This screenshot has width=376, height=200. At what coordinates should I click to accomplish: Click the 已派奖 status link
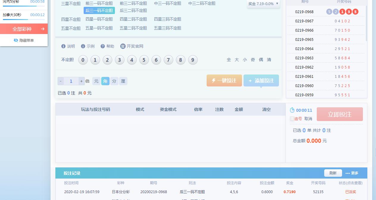tap(351, 192)
